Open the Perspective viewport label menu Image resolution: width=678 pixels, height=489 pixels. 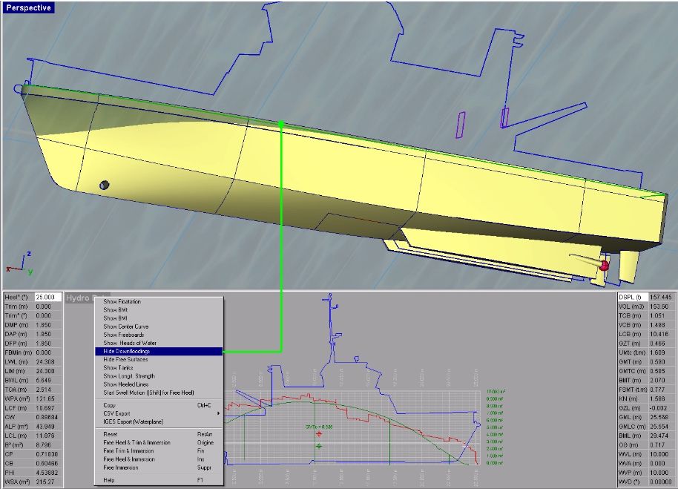click(28, 7)
